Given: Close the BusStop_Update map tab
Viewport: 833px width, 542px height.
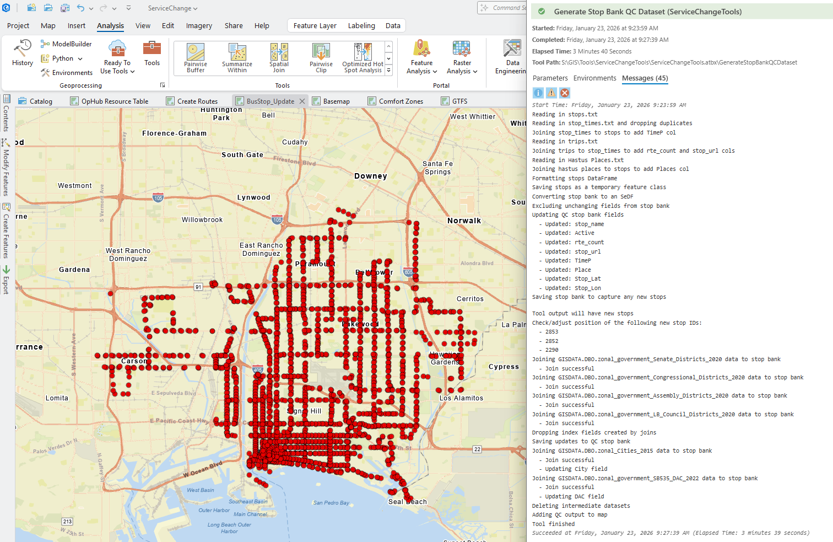Looking at the screenshot, I should [x=302, y=101].
